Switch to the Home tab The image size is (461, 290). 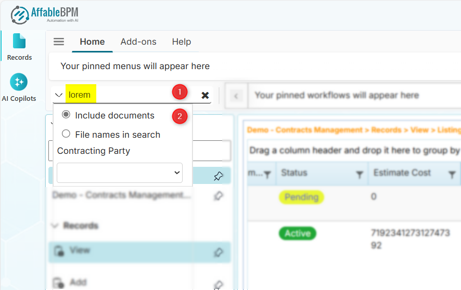pos(92,42)
